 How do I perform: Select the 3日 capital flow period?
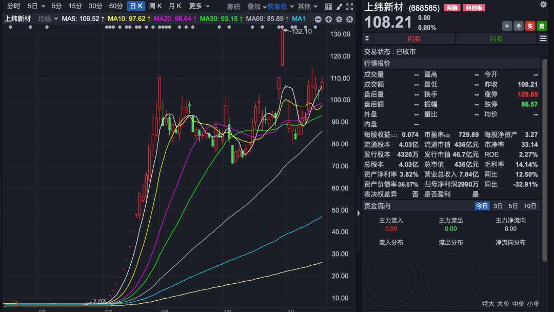498,206
